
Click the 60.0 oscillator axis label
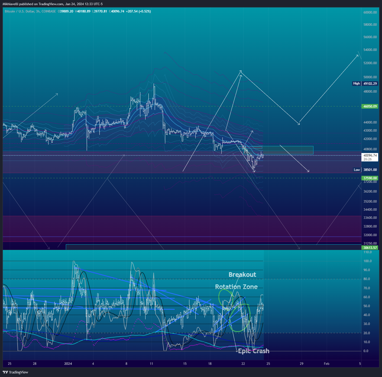[367, 297]
